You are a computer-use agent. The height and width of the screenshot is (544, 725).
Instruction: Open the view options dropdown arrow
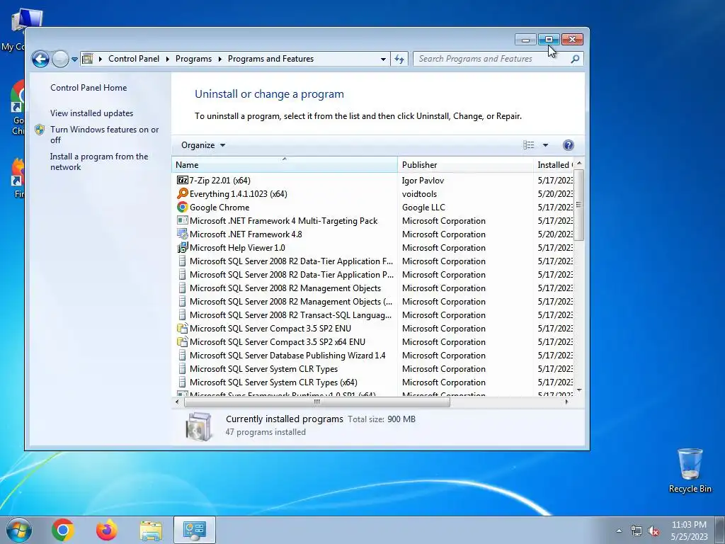click(x=545, y=145)
